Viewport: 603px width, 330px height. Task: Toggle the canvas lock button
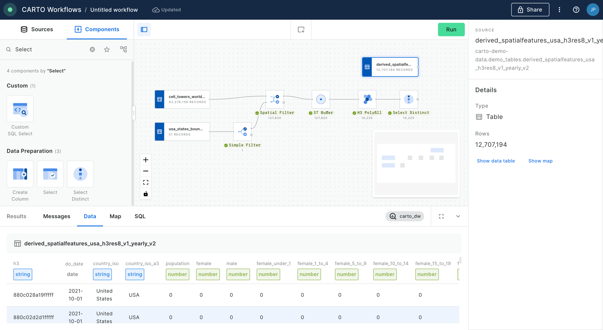146,194
